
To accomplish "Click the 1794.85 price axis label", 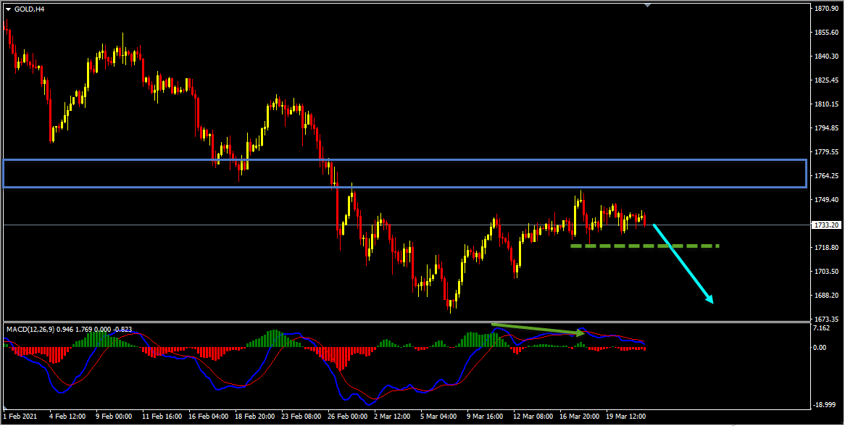I will click(826, 128).
